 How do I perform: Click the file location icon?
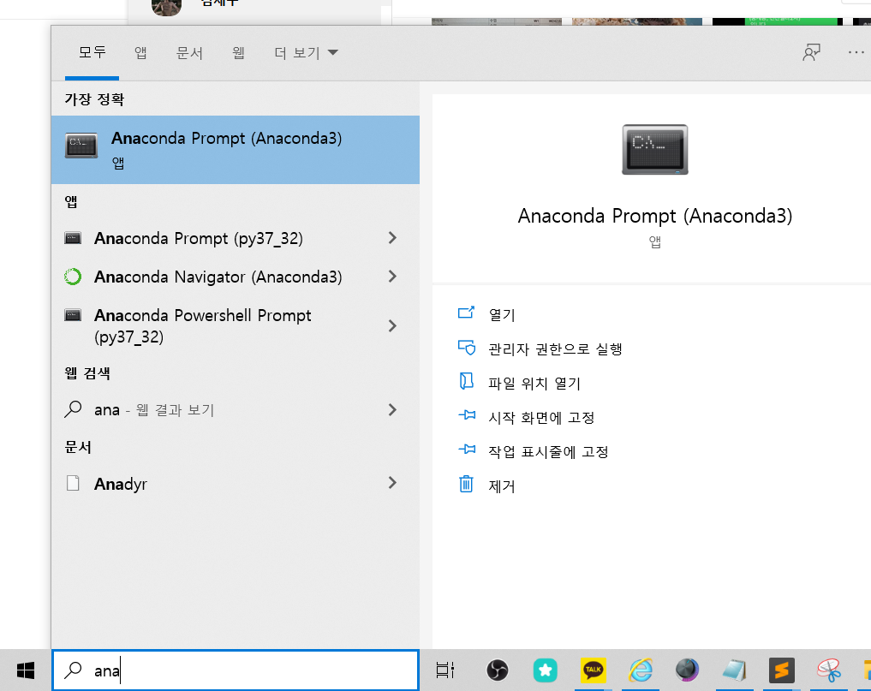click(467, 381)
